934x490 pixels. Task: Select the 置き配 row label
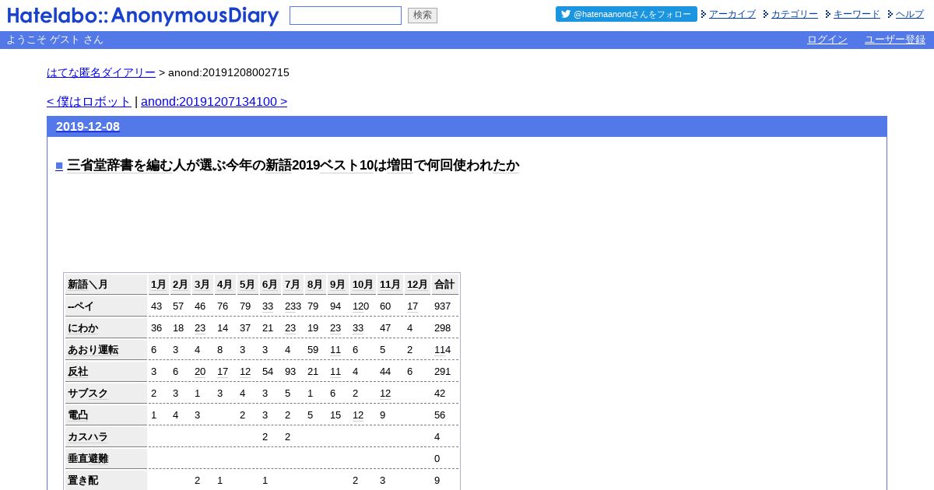coord(106,481)
